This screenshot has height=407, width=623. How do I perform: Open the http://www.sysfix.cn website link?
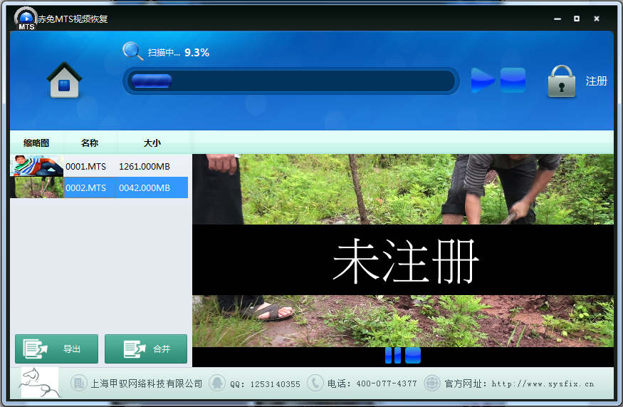(543, 384)
